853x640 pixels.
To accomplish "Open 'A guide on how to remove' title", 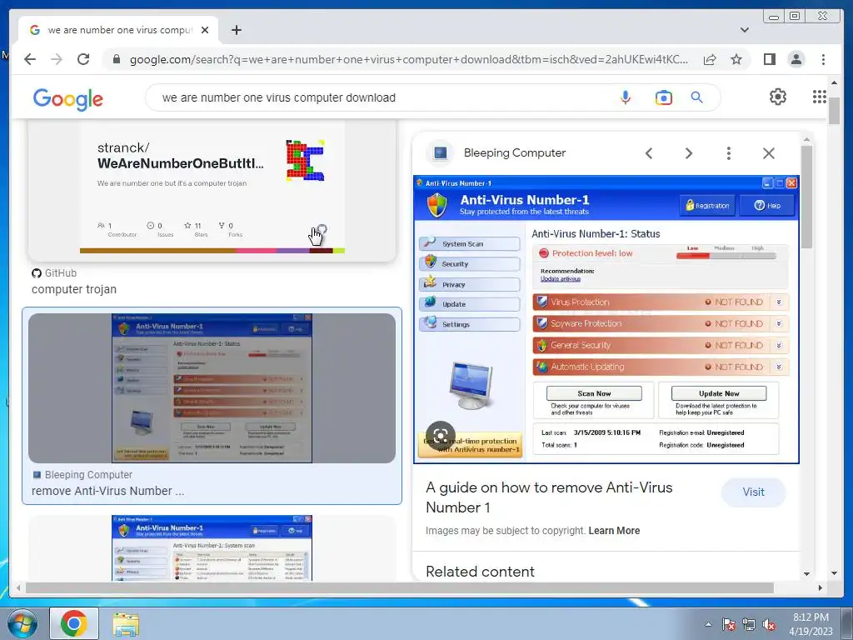I will (549, 497).
